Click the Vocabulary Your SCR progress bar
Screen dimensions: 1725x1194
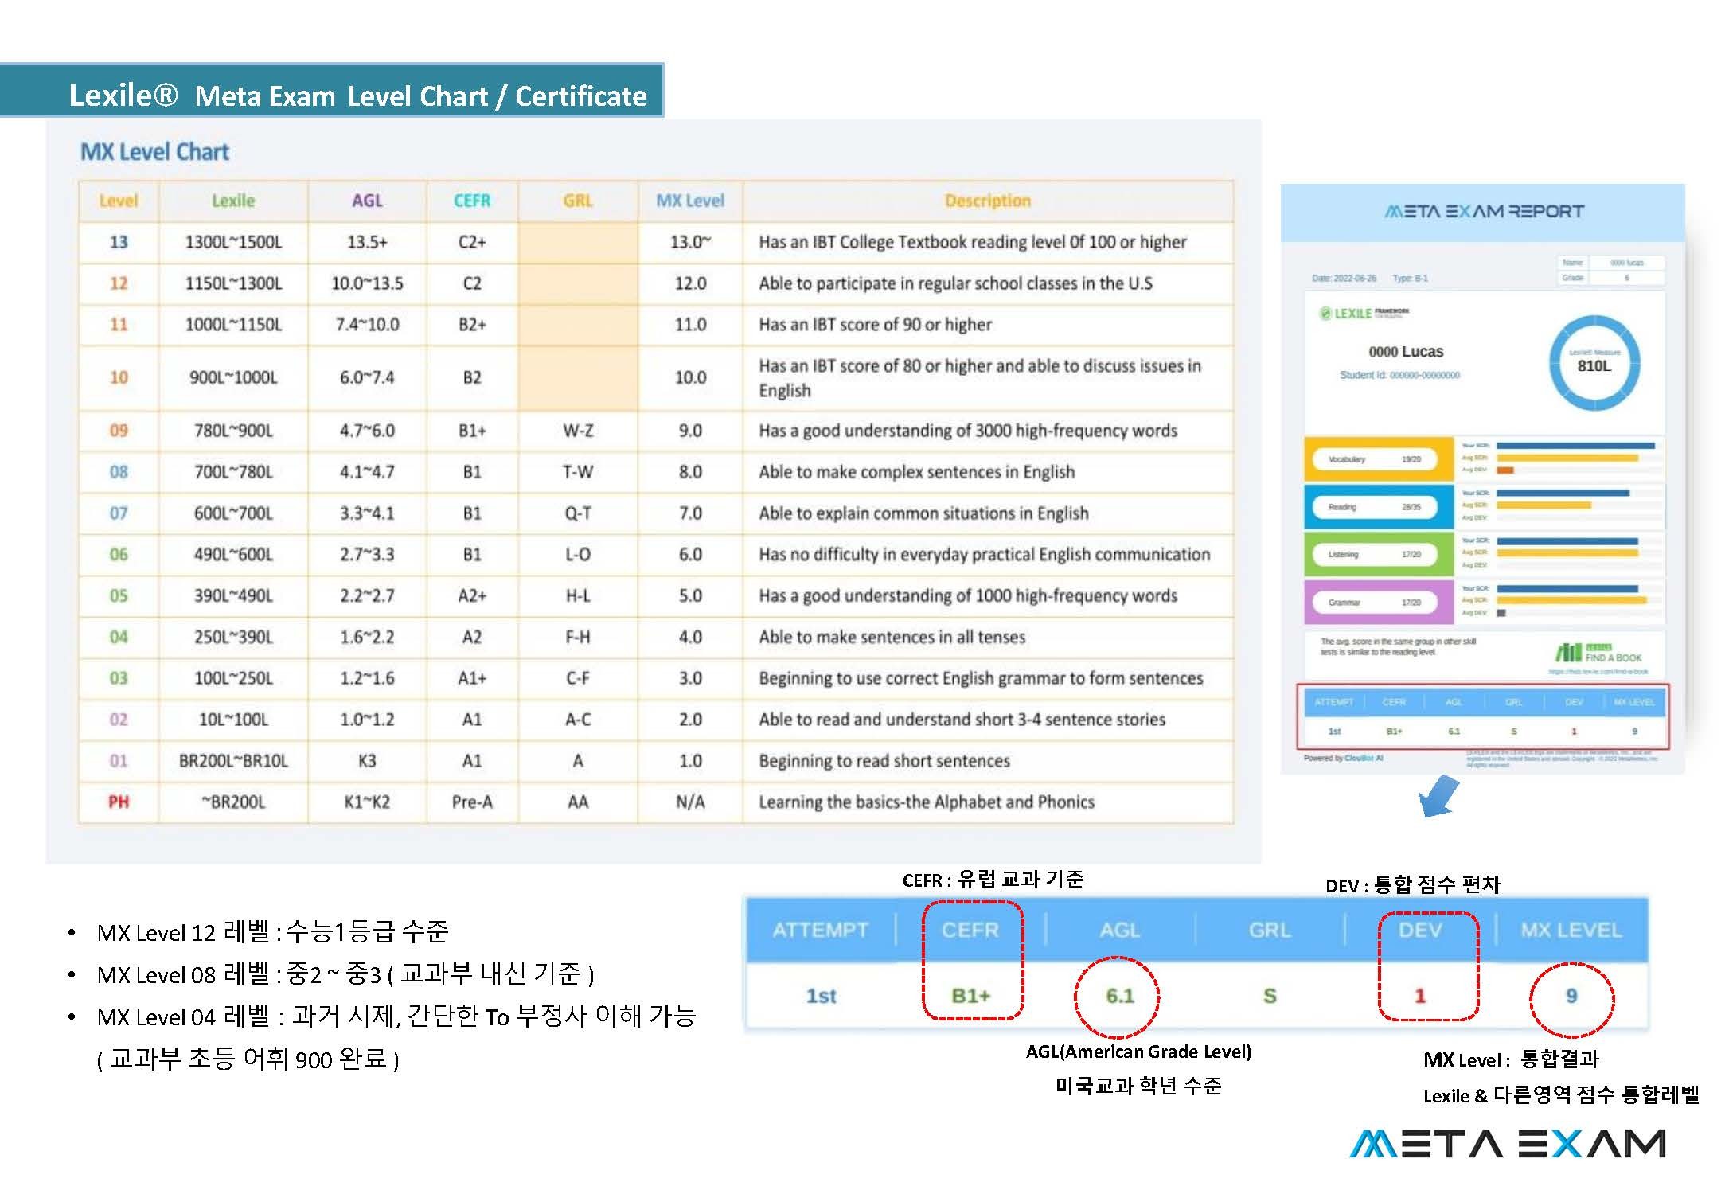(x=1575, y=446)
